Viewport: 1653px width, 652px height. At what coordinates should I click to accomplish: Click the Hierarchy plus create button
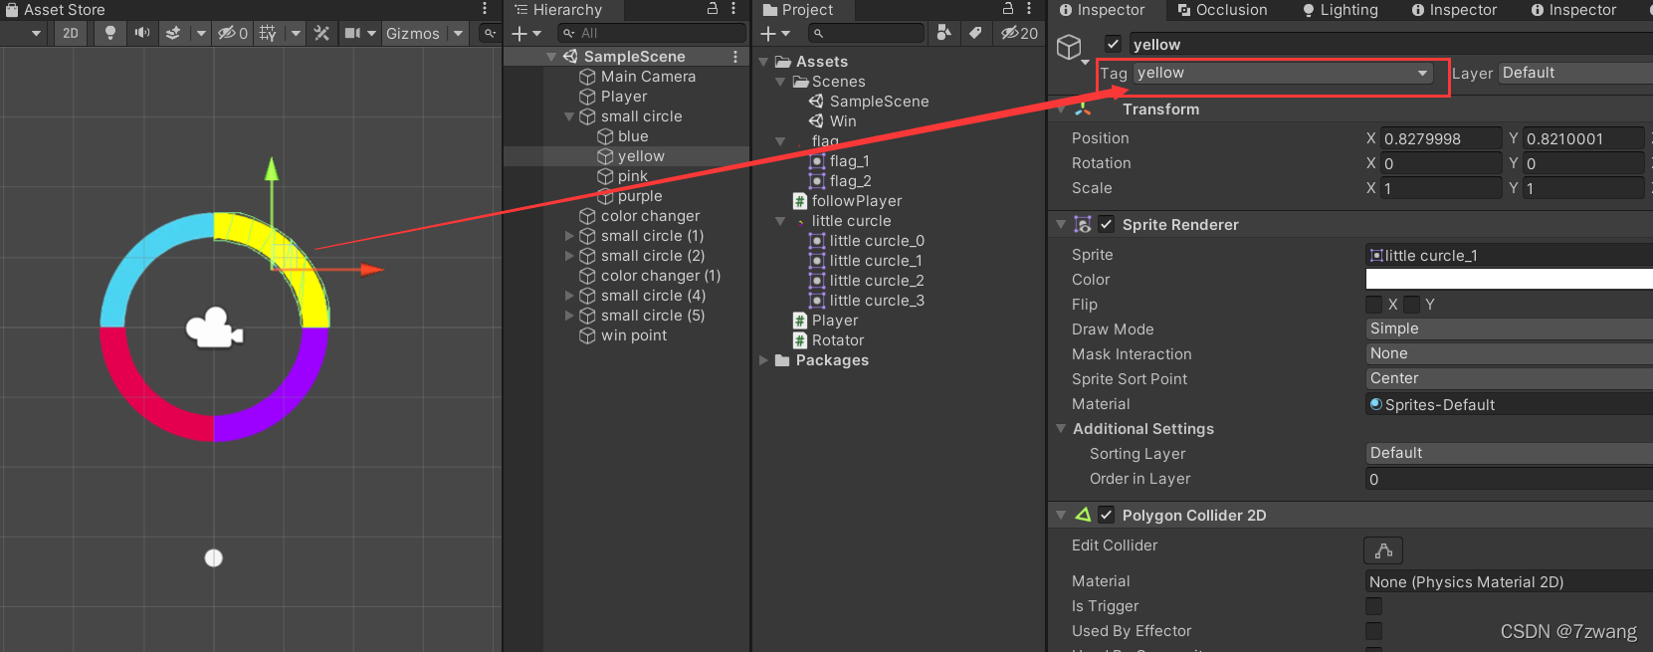[518, 33]
